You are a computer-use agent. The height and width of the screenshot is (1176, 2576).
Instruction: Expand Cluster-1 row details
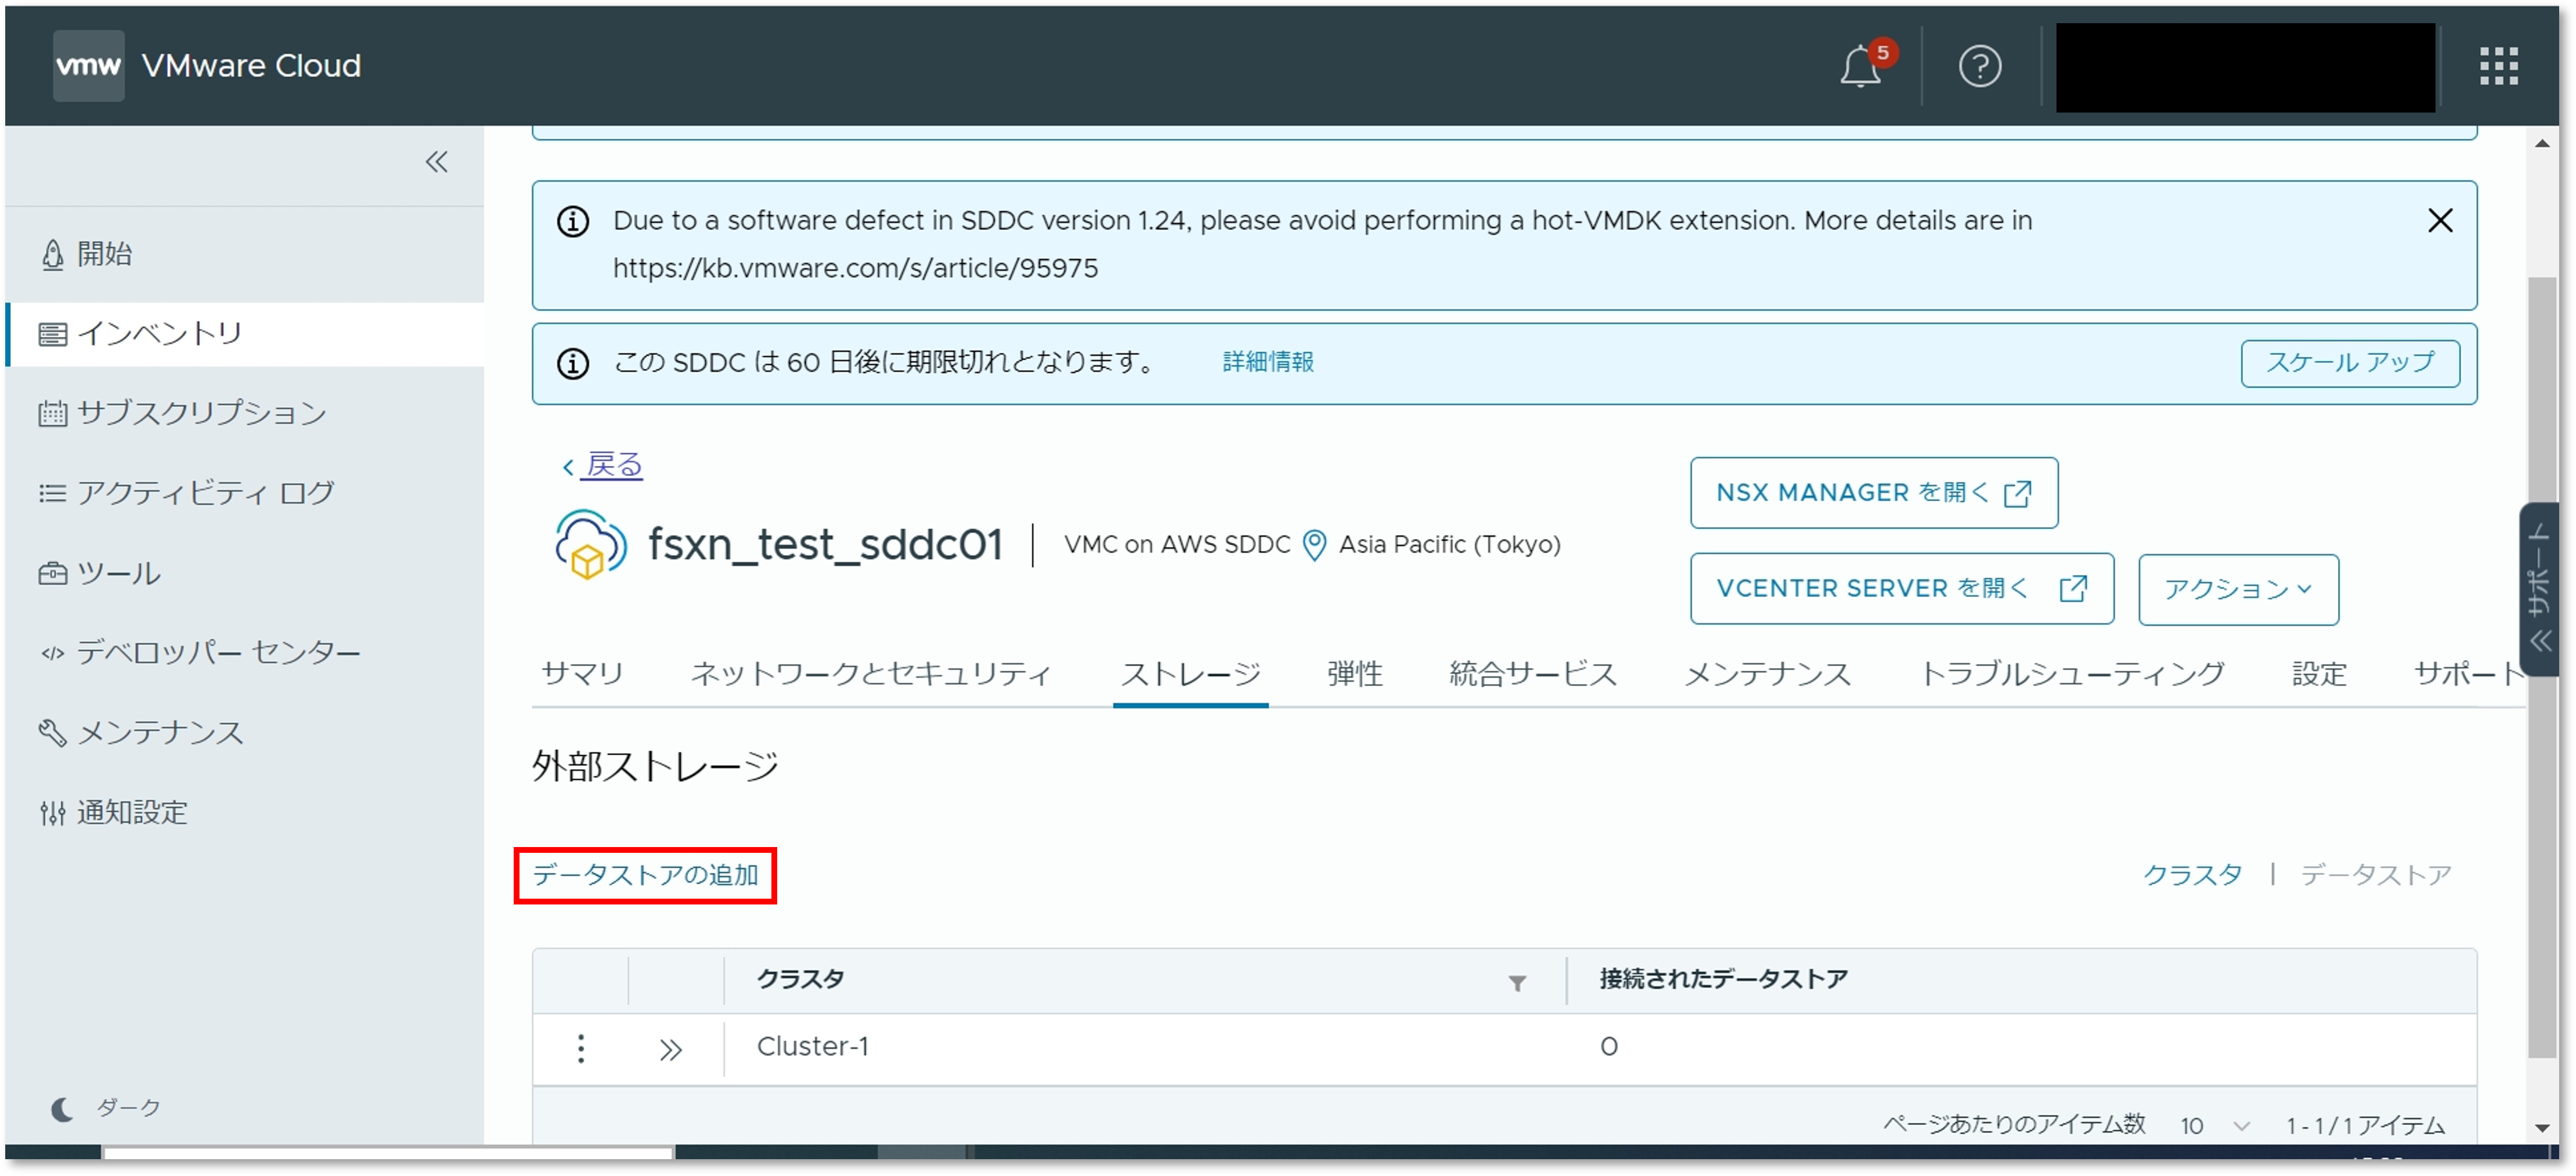point(670,1049)
